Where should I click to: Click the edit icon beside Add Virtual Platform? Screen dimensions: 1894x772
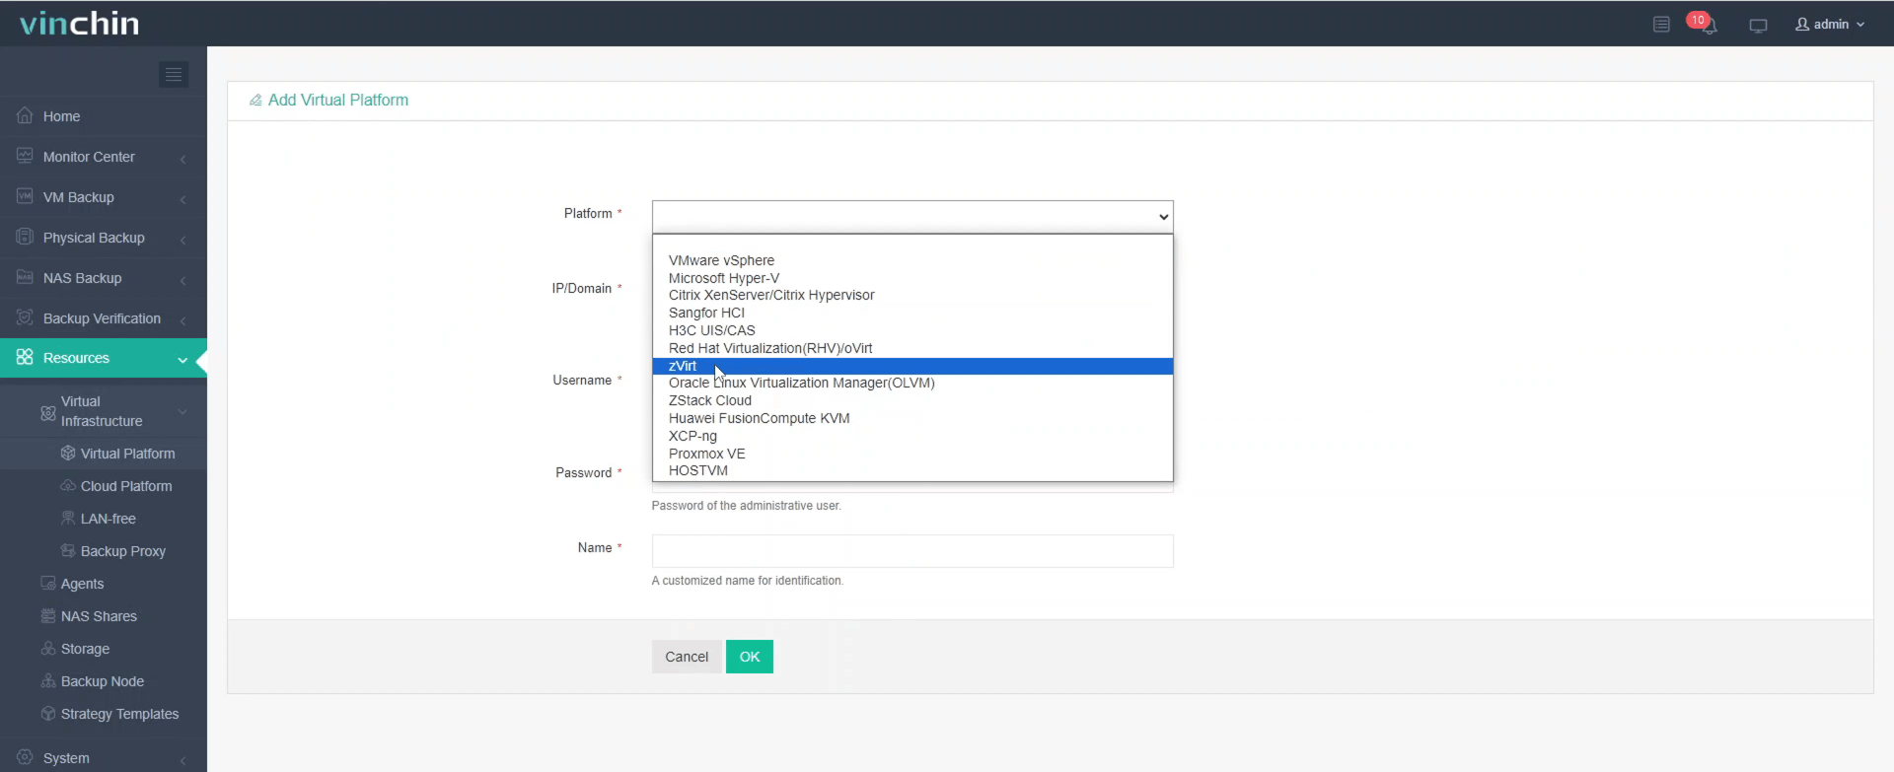255,101
